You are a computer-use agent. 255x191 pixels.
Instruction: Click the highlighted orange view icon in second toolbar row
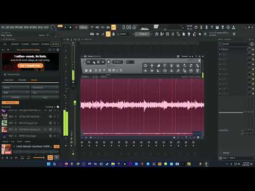click(x=108, y=34)
